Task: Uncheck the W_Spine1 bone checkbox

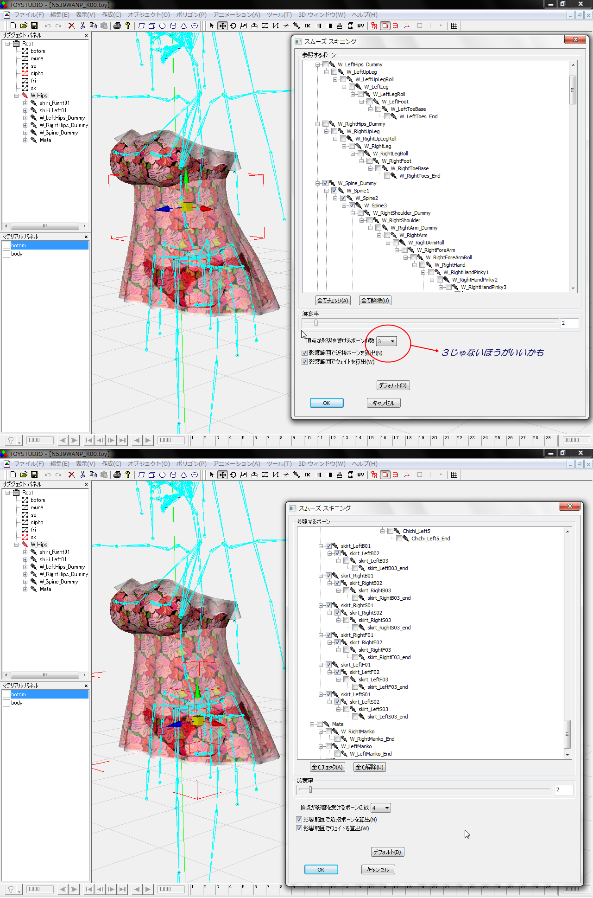Action: 334,191
